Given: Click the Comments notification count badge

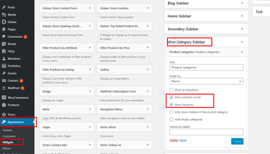Looking at the screenshot, I should [x=25, y=37].
